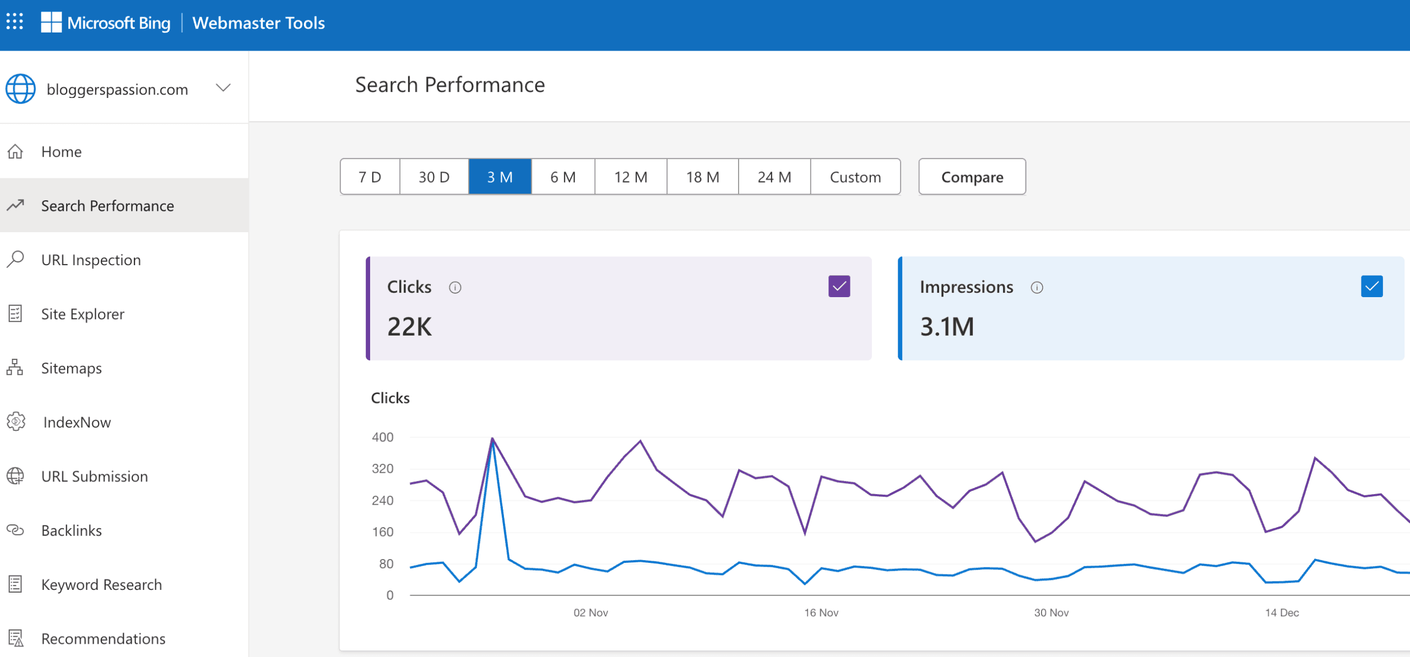
Task: Open the app launcher grid icon
Action: pos(15,22)
